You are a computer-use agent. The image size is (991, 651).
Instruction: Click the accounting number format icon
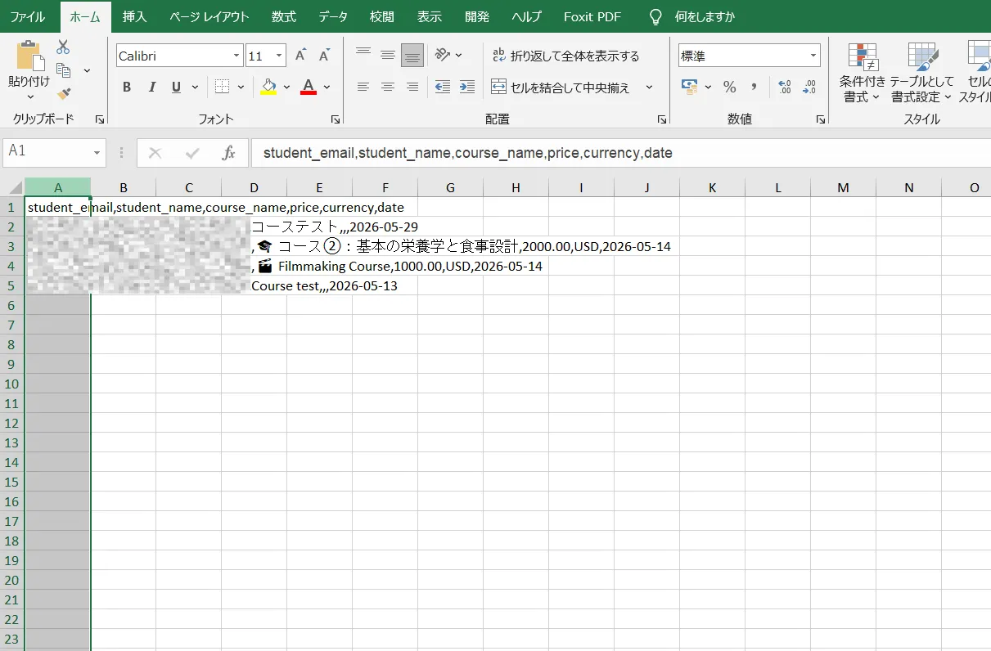click(x=689, y=87)
